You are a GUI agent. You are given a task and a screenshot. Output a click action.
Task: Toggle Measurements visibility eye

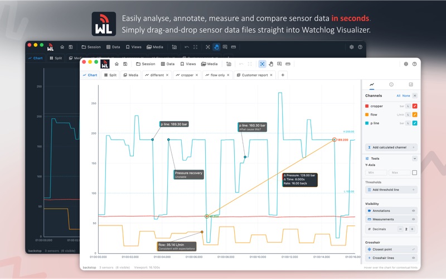413,219
